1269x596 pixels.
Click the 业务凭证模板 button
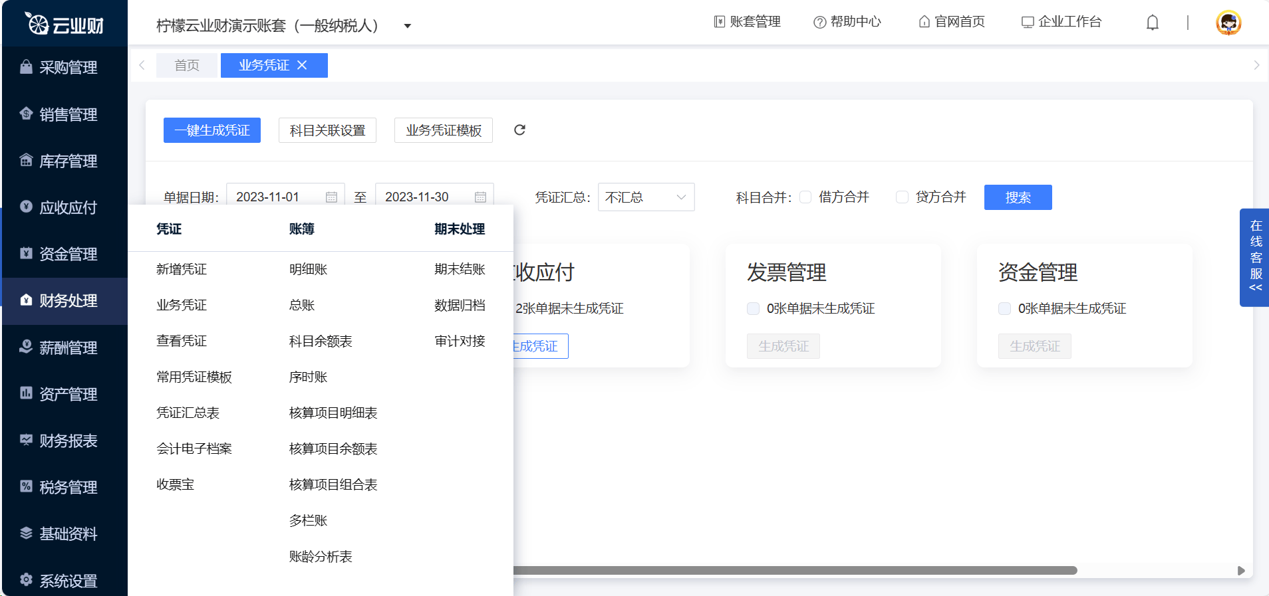pos(444,130)
